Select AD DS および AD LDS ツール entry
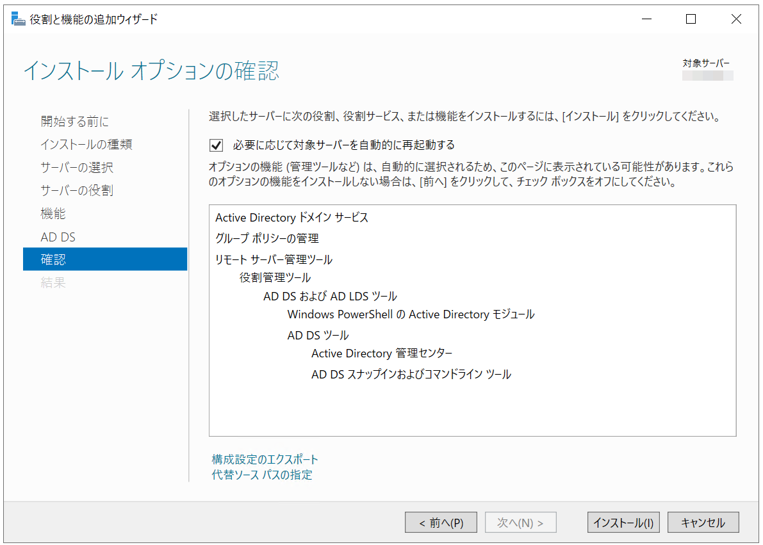The width and height of the screenshot is (763, 545). [330, 297]
